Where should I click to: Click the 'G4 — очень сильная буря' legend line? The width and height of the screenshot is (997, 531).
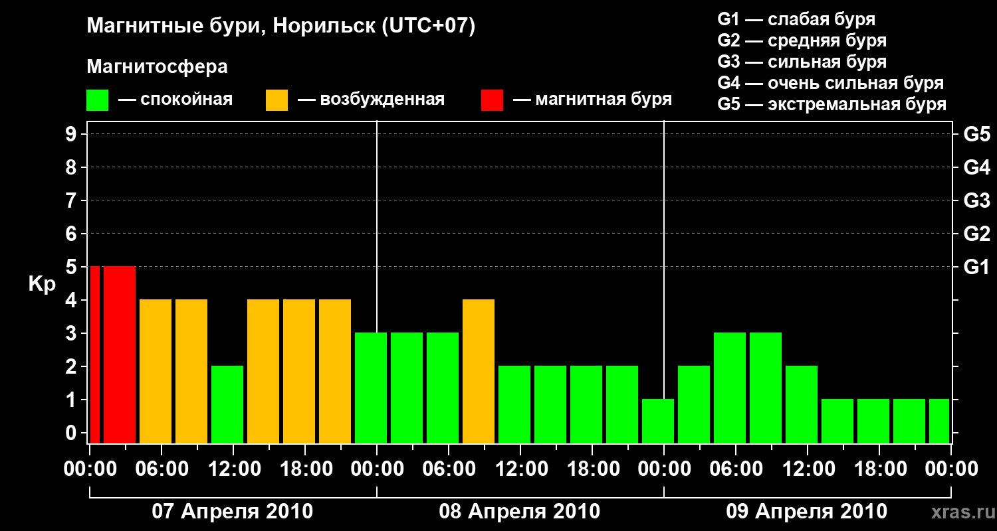click(x=831, y=83)
